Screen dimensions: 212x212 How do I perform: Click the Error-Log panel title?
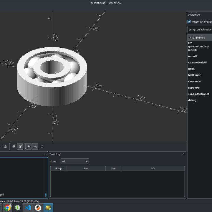tap(55, 154)
